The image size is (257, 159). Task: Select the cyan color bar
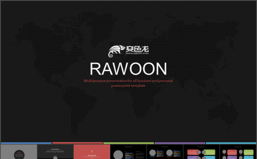click(231, 143)
